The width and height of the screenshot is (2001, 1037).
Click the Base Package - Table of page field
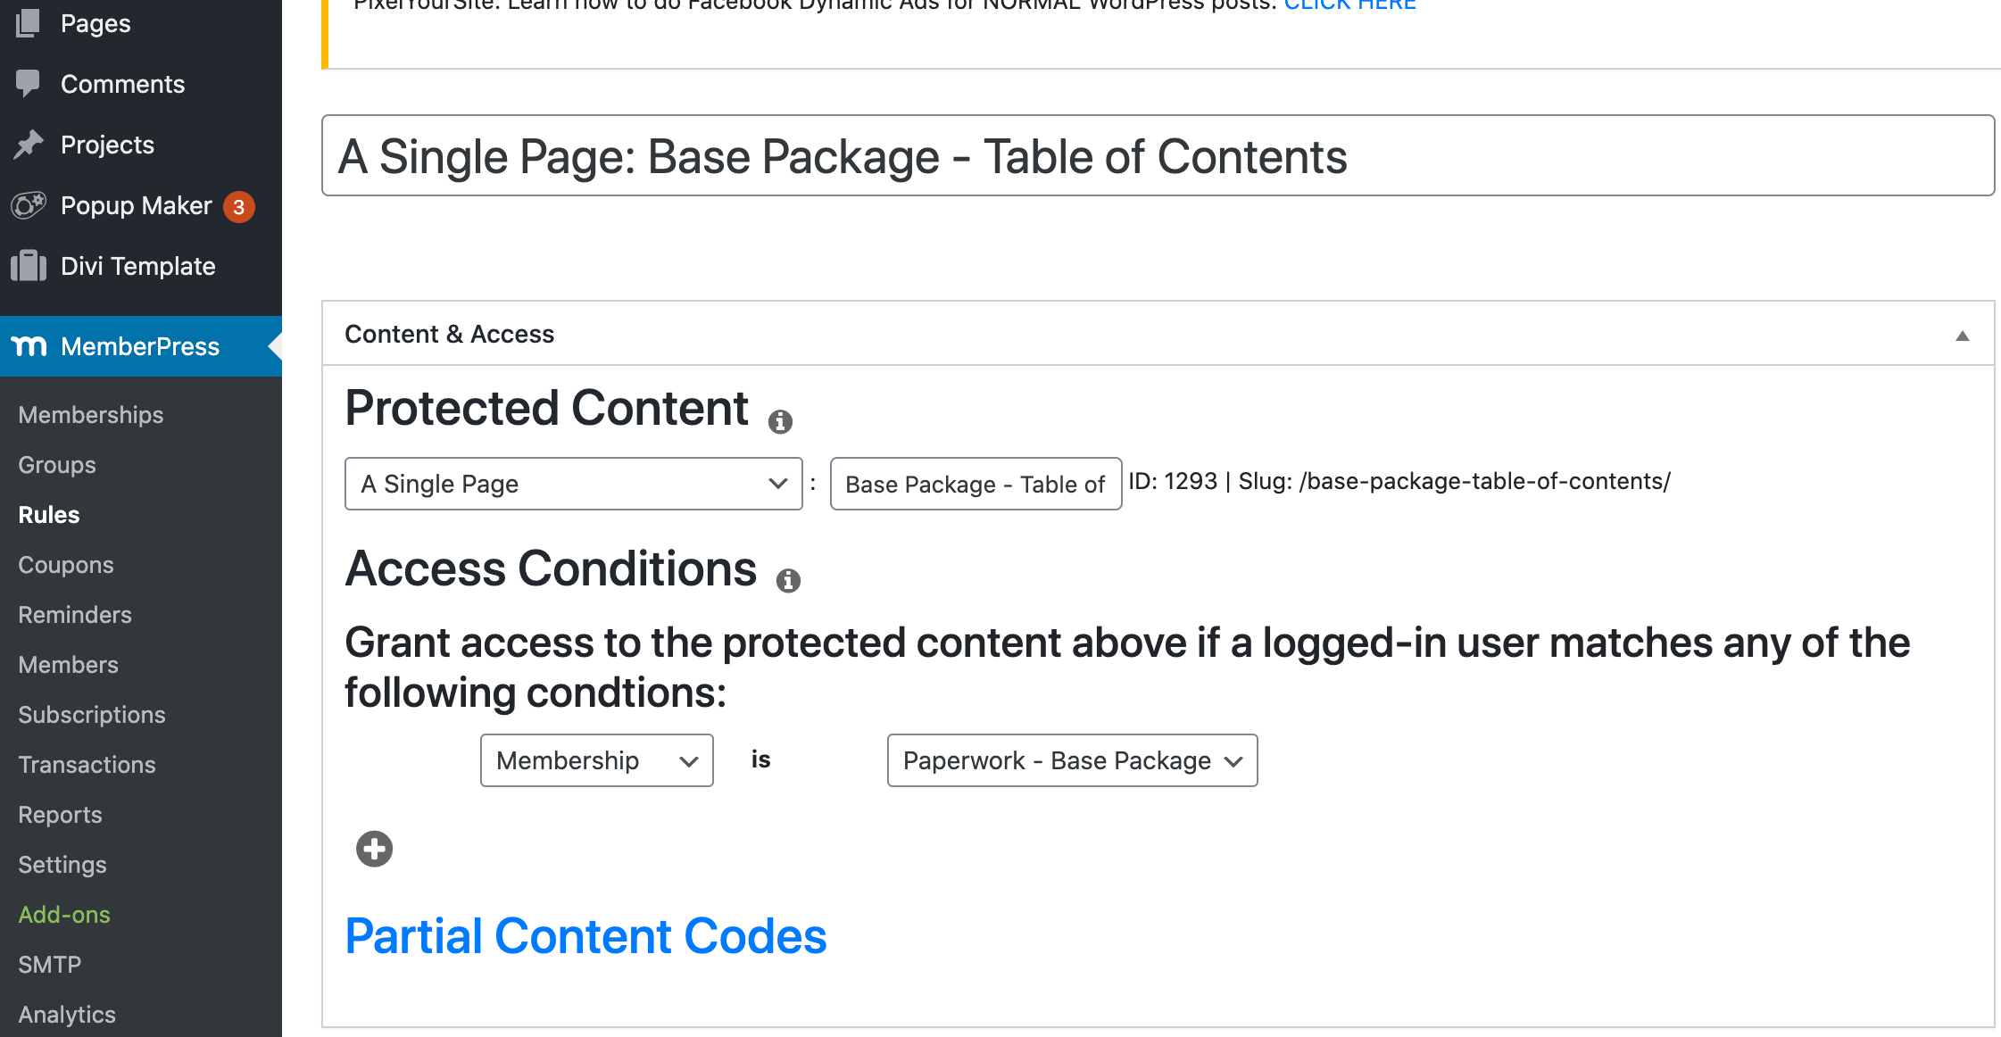point(976,484)
